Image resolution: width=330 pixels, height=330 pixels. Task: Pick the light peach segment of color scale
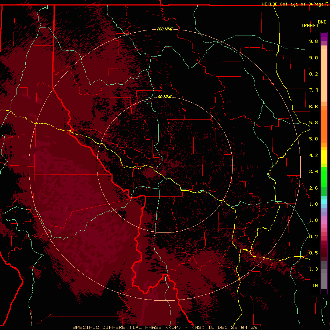(x=324, y=75)
